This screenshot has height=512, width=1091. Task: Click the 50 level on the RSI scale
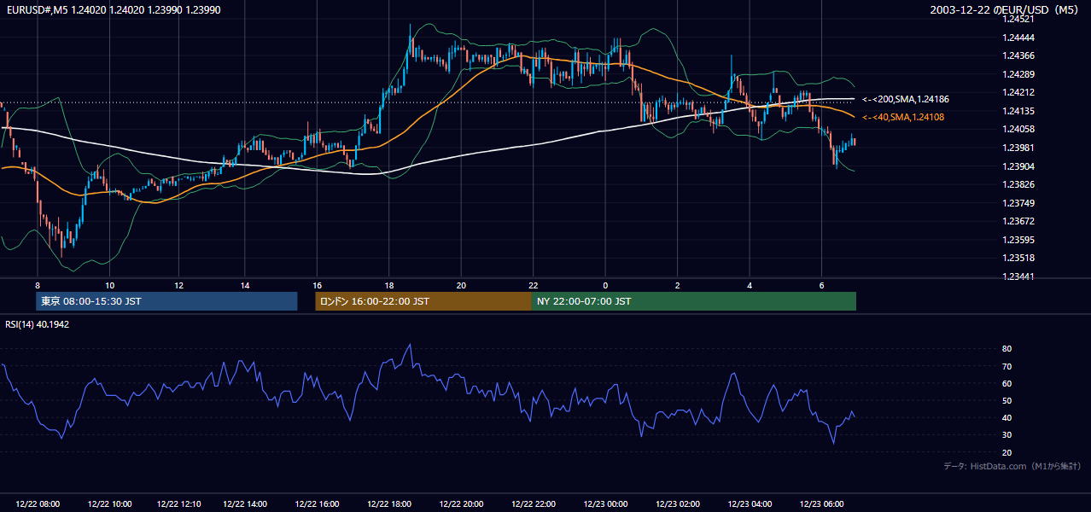coord(1006,400)
